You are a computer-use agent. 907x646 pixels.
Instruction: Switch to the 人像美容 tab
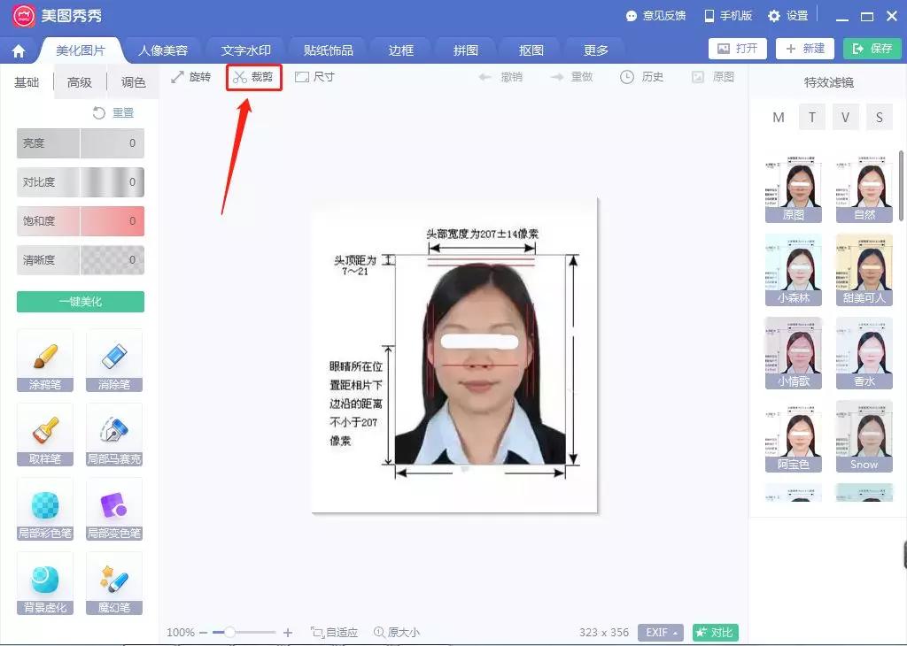163,50
